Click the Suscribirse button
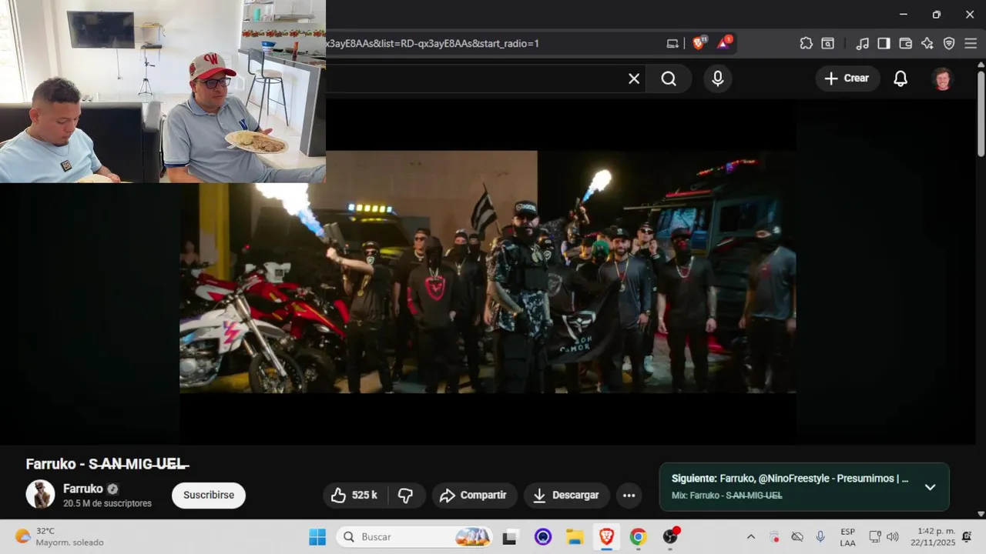The width and height of the screenshot is (986, 554). tap(209, 496)
